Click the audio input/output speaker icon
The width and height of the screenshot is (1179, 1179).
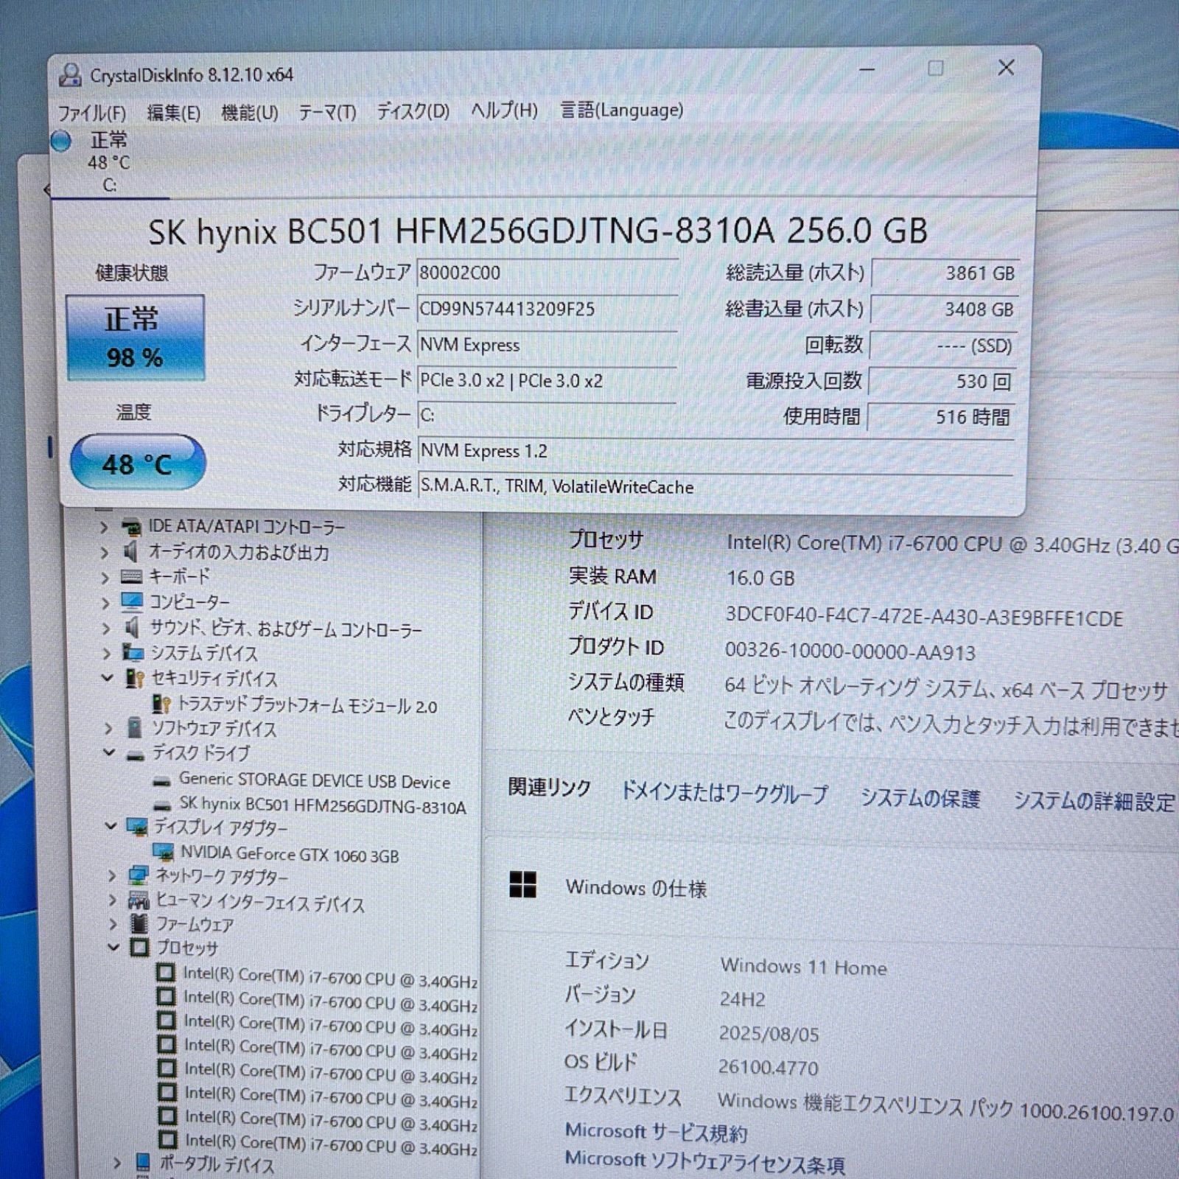pos(131,552)
